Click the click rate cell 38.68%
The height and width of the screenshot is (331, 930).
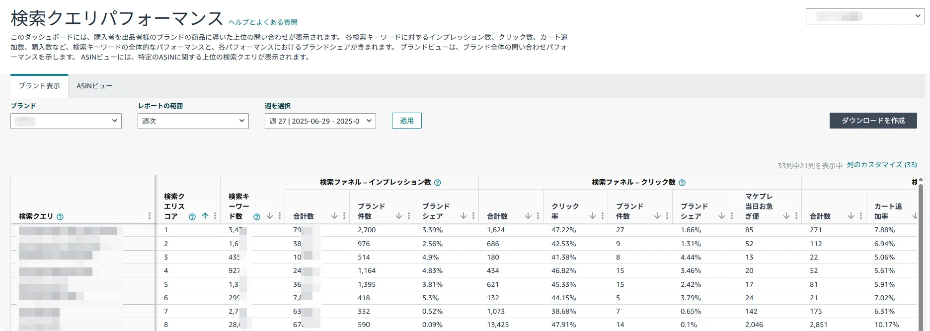click(564, 311)
